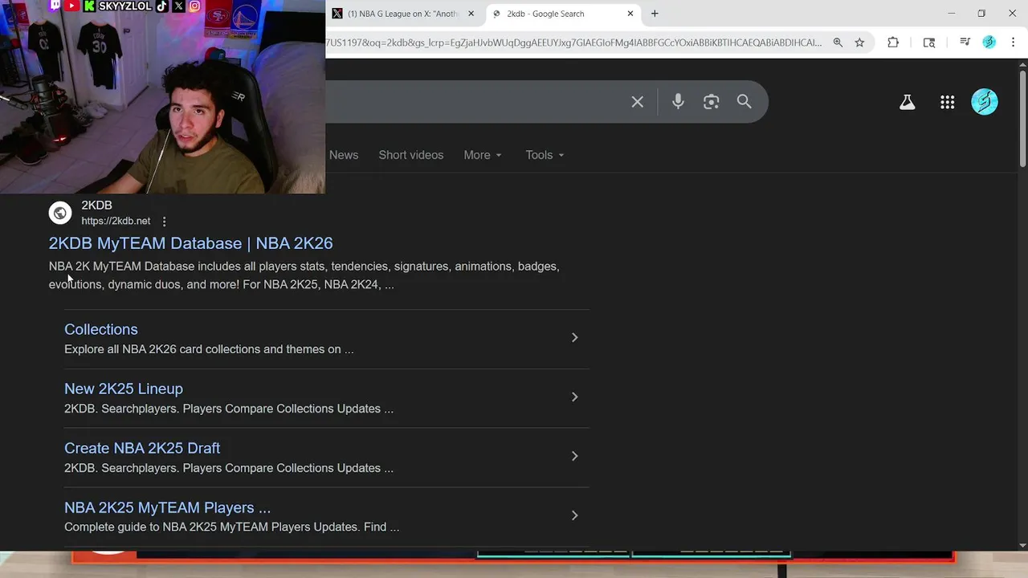Bookmark this page with the star icon
The image size is (1028, 578).
point(859,43)
